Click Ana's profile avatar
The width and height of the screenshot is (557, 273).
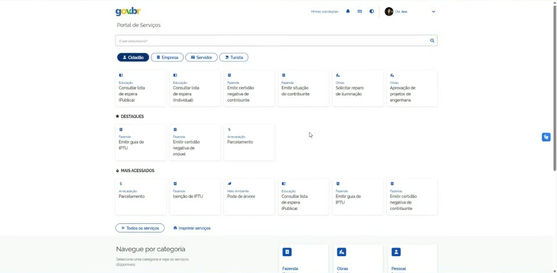click(x=389, y=12)
